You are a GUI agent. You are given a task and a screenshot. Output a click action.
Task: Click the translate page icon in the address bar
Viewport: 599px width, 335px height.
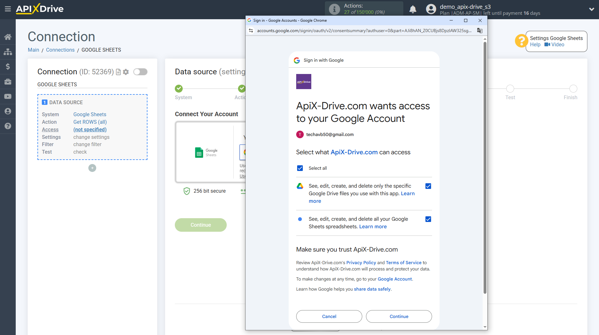coord(480,31)
